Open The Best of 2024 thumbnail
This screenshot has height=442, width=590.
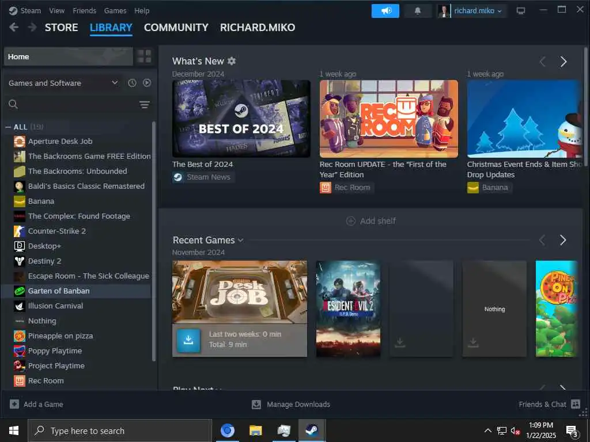point(241,119)
